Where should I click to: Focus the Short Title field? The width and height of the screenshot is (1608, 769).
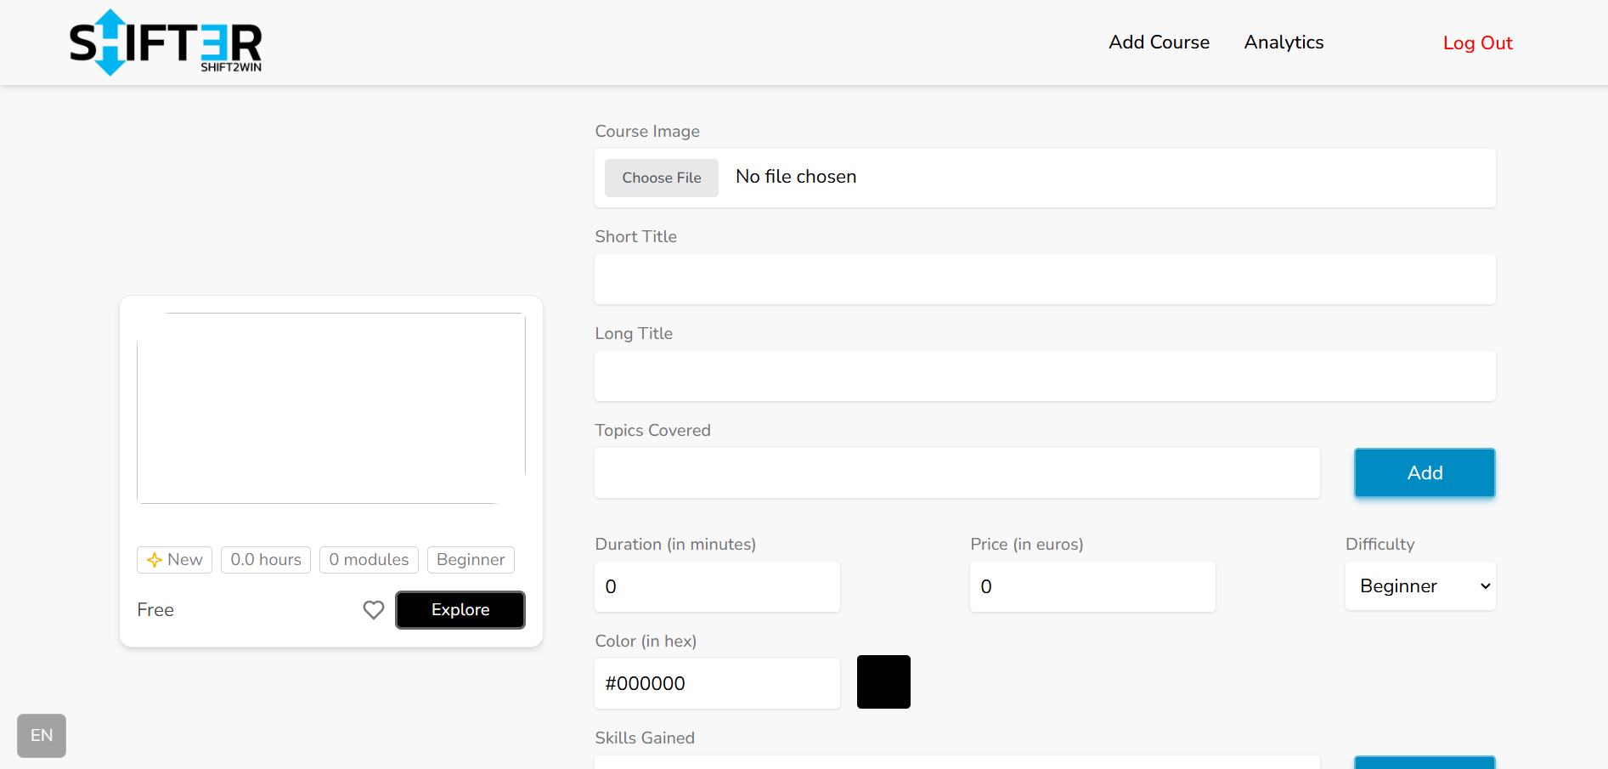(1044, 280)
